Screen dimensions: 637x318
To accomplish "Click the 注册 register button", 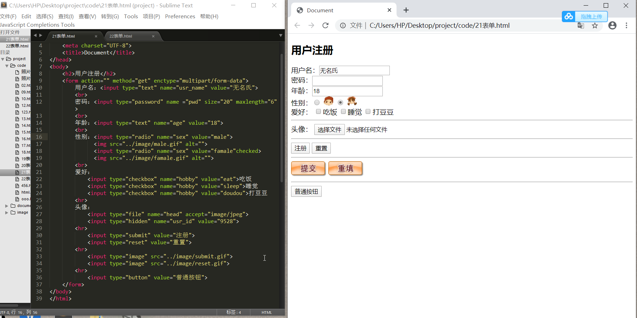I will click(300, 148).
